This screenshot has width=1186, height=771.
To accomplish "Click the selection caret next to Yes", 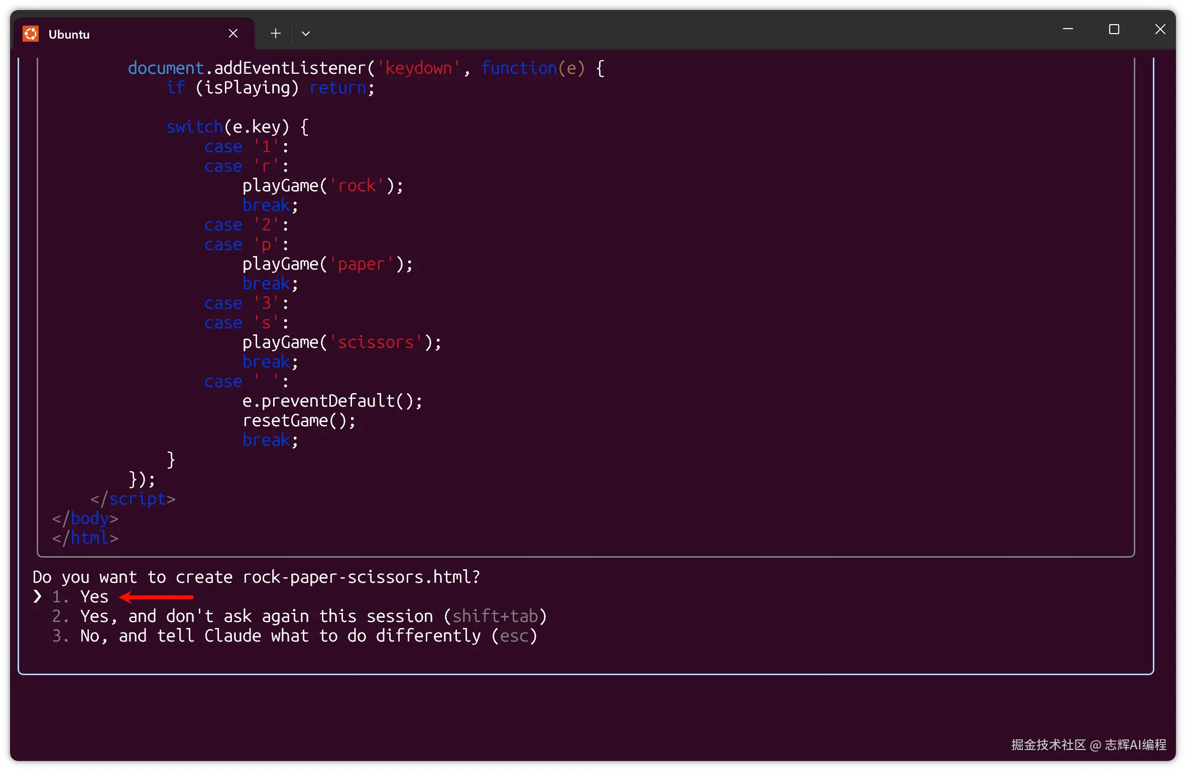I will click(37, 597).
